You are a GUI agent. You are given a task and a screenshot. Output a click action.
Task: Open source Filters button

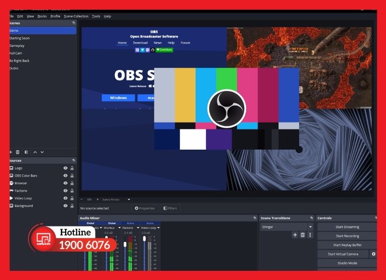pyautogui.click(x=170, y=209)
